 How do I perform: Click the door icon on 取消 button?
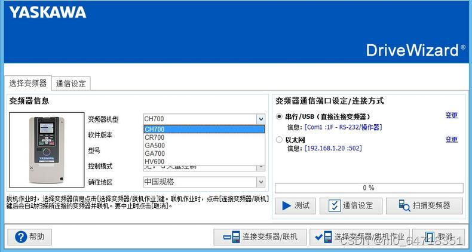tap(430, 237)
